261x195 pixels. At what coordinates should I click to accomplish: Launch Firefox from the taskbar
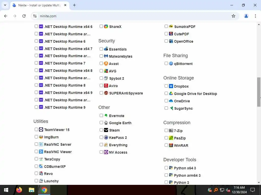19,190
